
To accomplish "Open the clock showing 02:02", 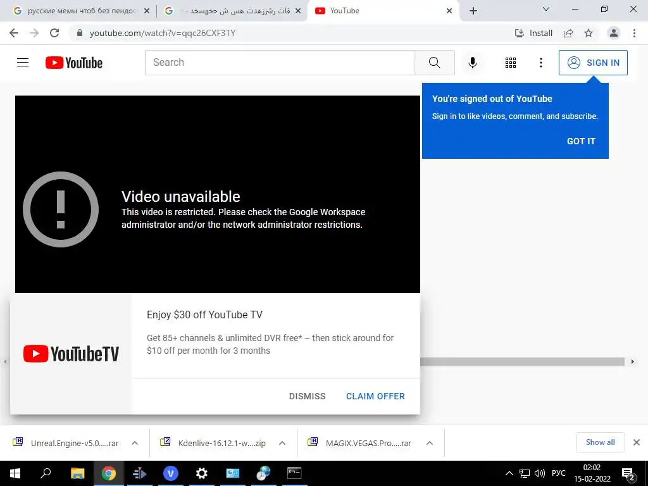I will pyautogui.click(x=592, y=473).
